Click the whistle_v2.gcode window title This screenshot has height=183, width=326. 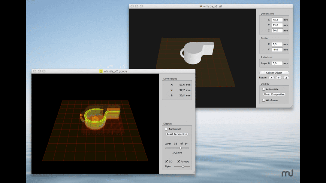tap(115, 71)
